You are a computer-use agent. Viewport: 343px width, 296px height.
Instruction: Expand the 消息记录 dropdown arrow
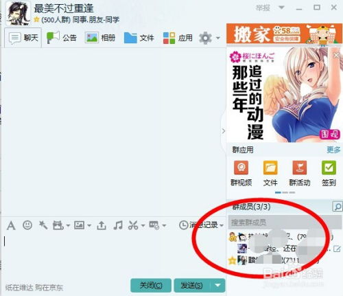click(x=222, y=226)
